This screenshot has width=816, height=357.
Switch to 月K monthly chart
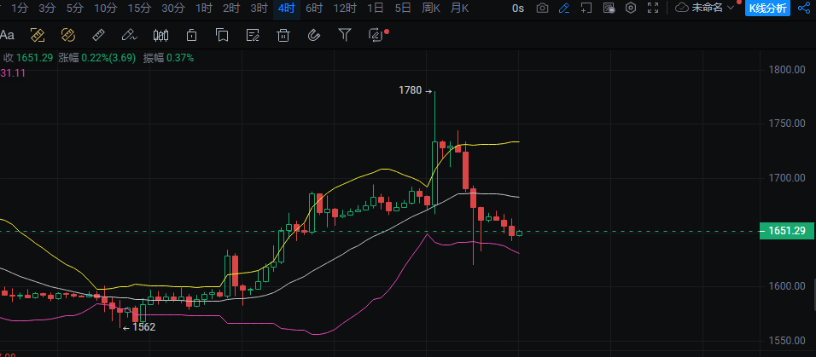click(459, 8)
